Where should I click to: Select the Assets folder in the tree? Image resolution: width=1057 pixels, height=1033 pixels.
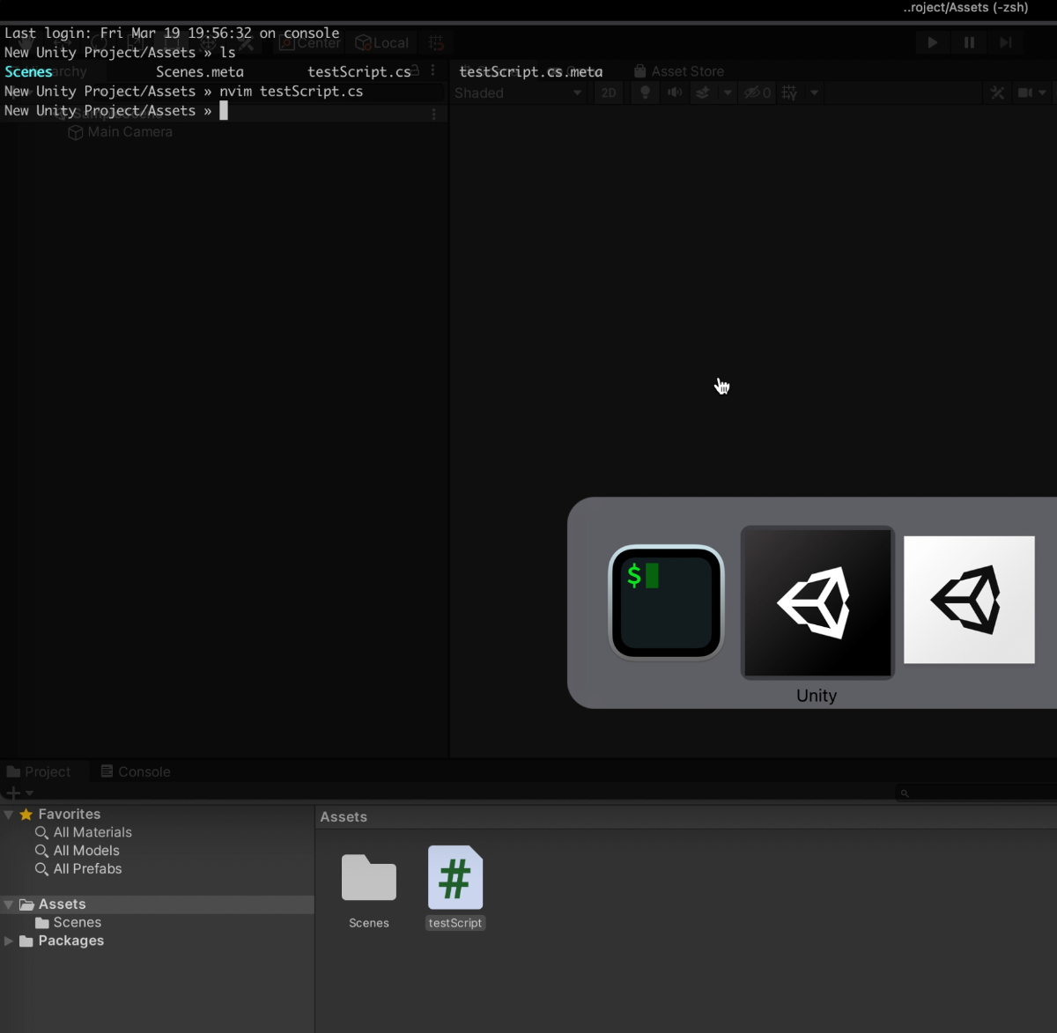[53, 904]
